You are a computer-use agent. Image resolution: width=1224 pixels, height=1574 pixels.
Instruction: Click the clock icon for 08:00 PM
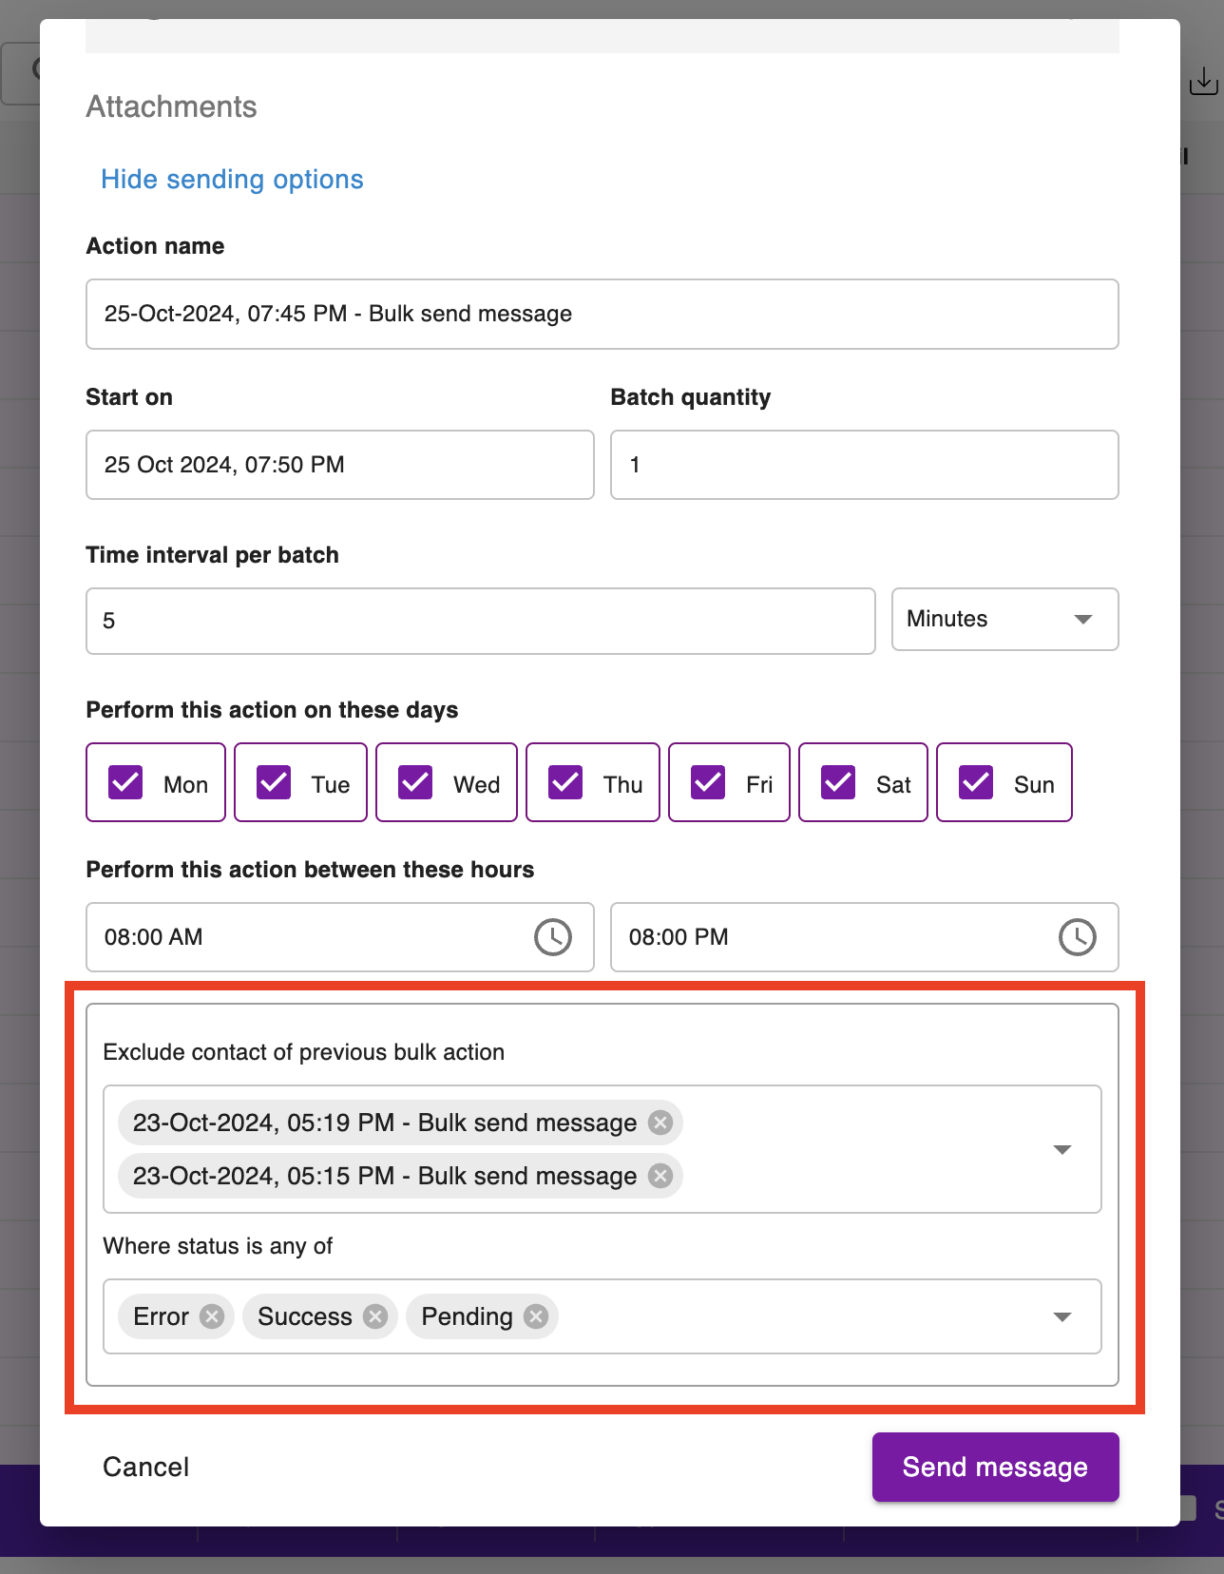(x=1077, y=937)
